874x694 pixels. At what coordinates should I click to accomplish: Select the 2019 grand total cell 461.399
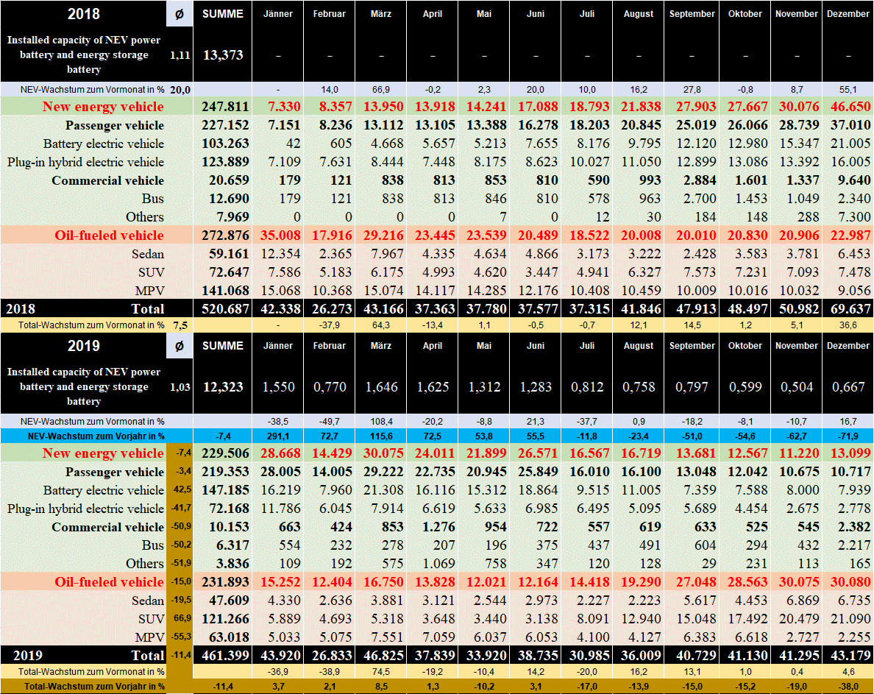click(x=222, y=655)
